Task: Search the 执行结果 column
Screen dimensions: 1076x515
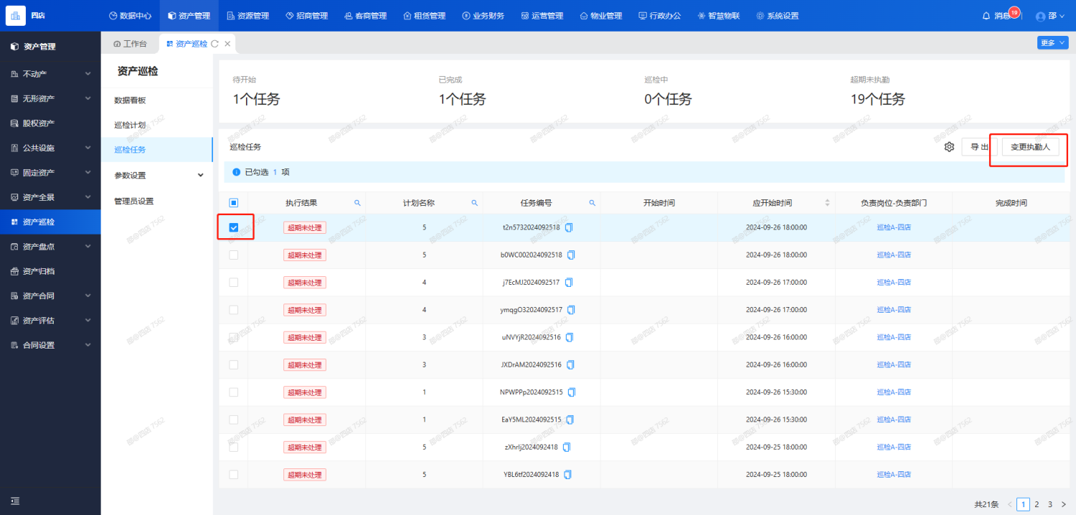Action: pos(357,203)
